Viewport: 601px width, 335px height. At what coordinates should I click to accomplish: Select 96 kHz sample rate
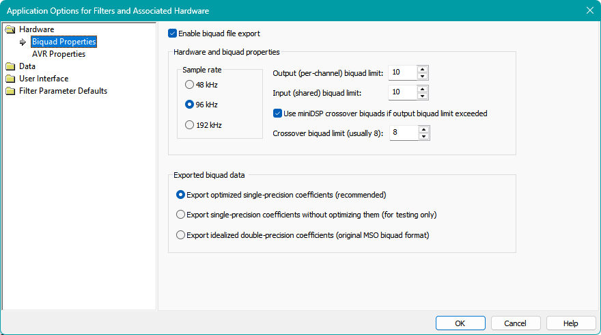tap(189, 105)
